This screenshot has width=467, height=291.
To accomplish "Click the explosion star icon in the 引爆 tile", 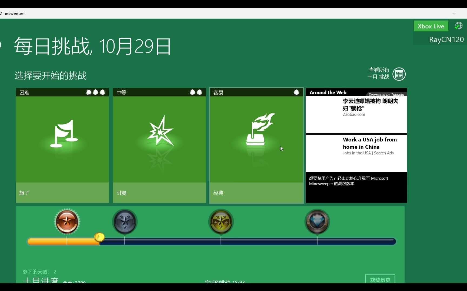I will pos(161,131).
